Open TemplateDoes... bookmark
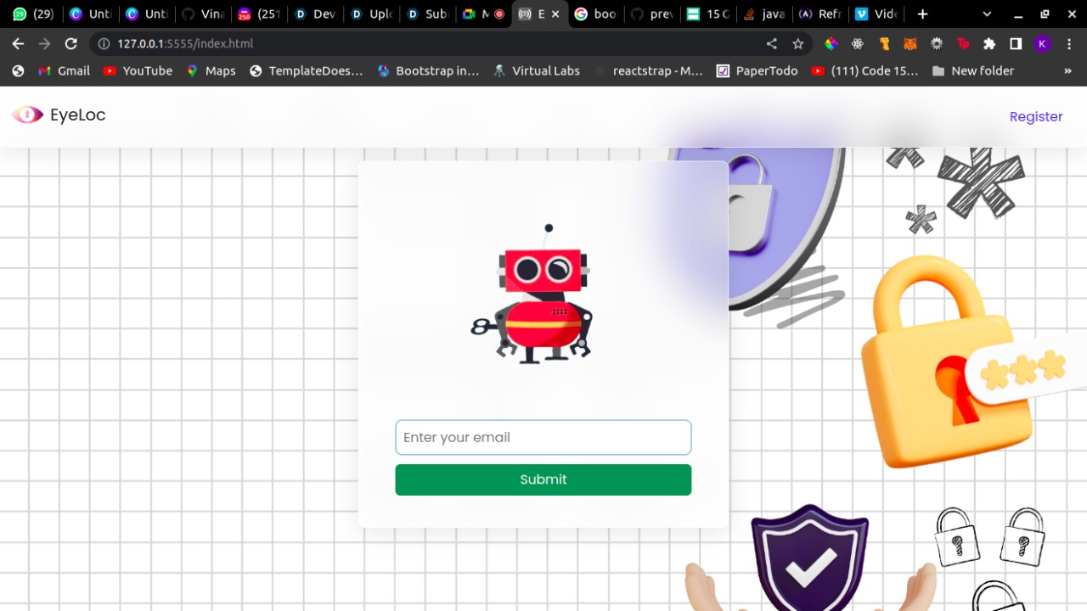 click(306, 70)
